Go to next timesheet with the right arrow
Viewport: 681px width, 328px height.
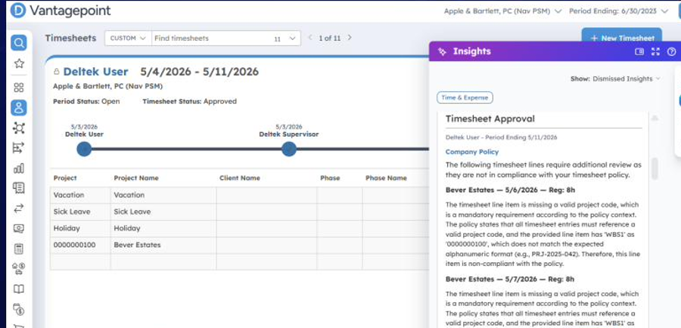[350, 38]
